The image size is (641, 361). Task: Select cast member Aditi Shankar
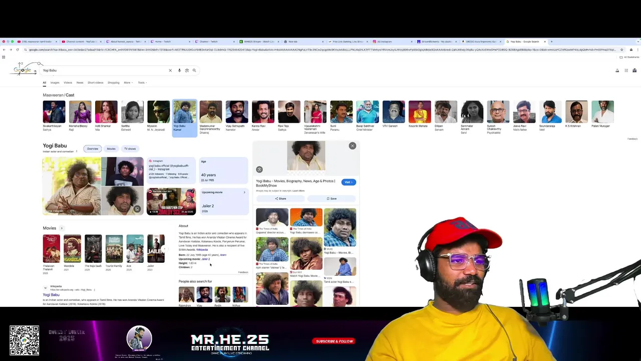(x=106, y=116)
